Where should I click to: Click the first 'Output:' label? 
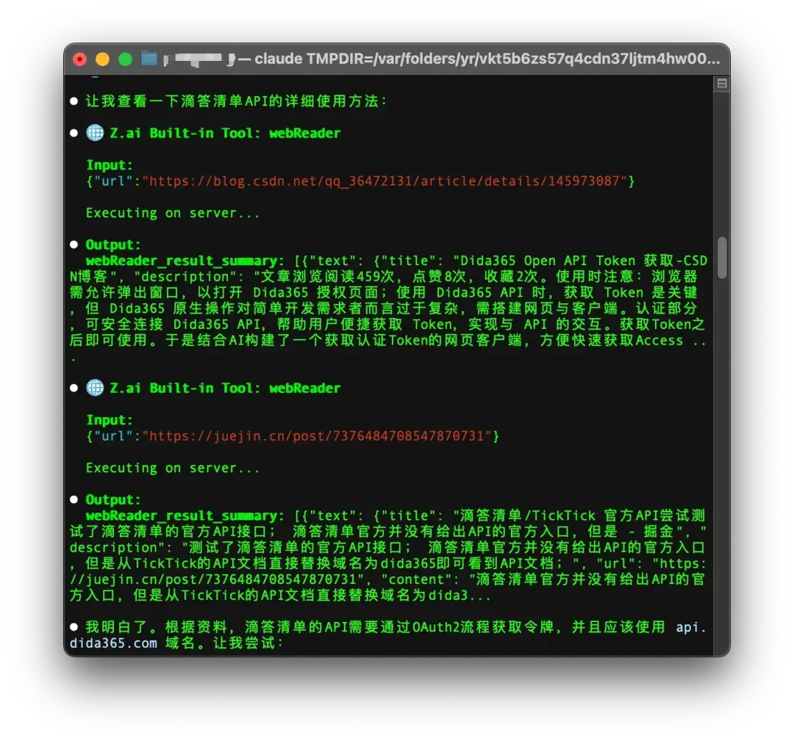[x=113, y=245]
